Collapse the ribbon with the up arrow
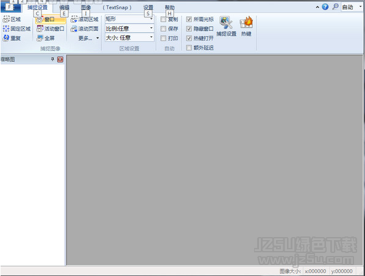The height and width of the screenshot is (276, 365). click(317, 7)
